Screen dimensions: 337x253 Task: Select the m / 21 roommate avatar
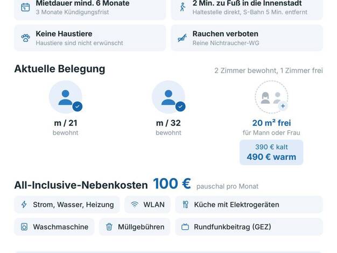coord(65,97)
